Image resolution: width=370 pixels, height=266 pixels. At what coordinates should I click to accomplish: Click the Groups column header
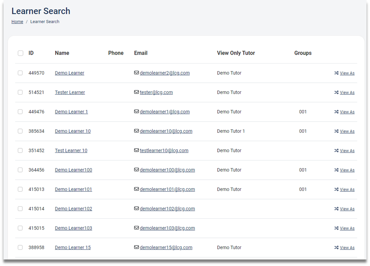(x=303, y=53)
